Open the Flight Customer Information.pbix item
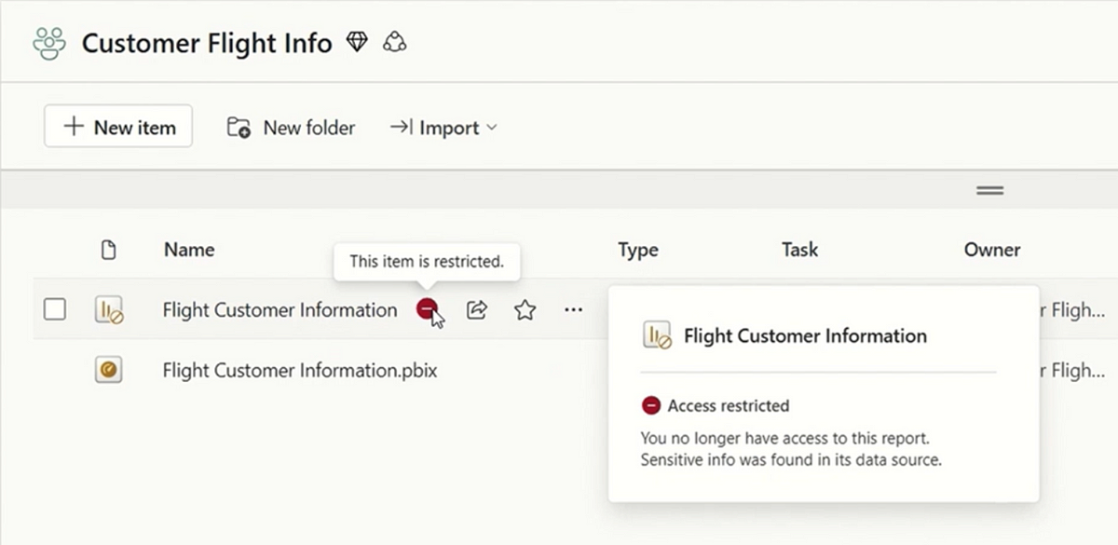 (299, 371)
